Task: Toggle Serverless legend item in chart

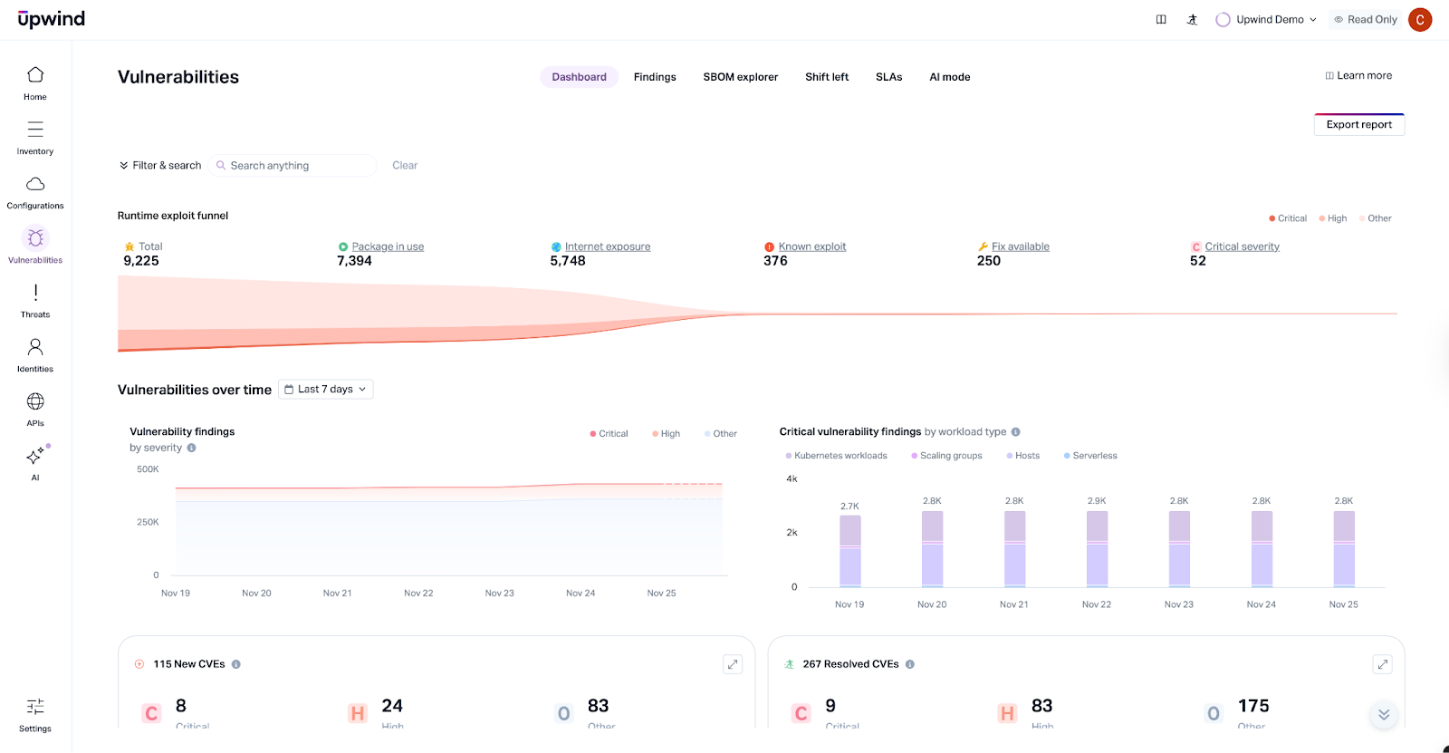Action: pyautogui.click(x=1090, y=456)
